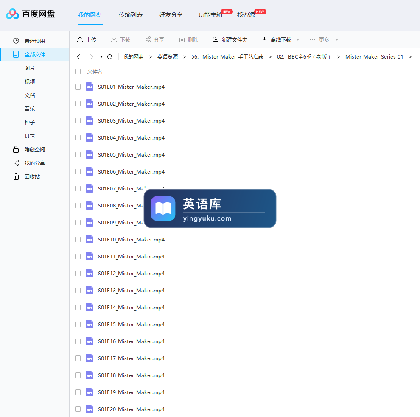Image resolution: width=420 pixels, height=417 pixels.
Task: Expand the offline download dropdown arrow
Action: (x=297, y=40)
